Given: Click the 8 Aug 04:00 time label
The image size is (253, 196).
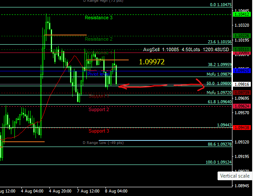Looking at the screenshot, I should coord(116,191).
